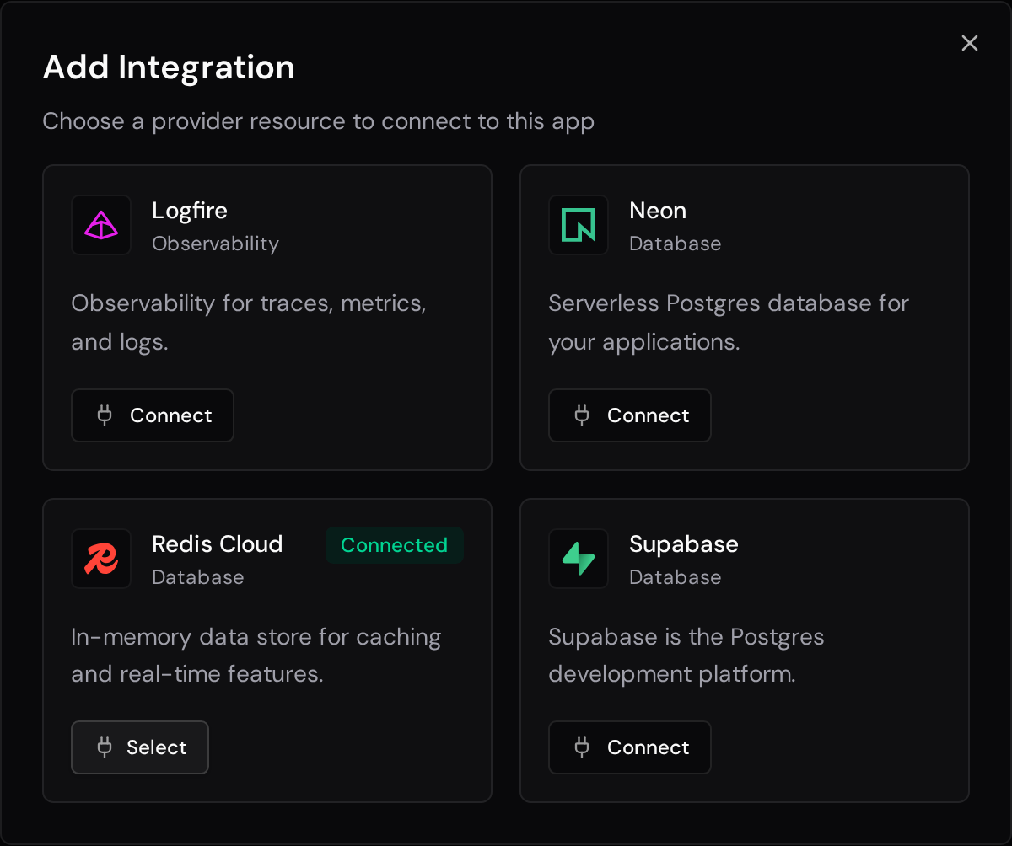1012x846 pixels.
Task: Click the Supabase lightning logo icon
Action: [579, 559]
